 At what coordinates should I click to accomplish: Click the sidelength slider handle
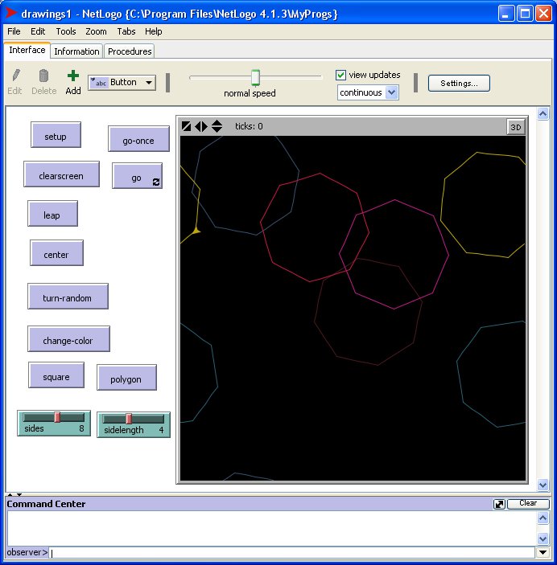[129, 419]
